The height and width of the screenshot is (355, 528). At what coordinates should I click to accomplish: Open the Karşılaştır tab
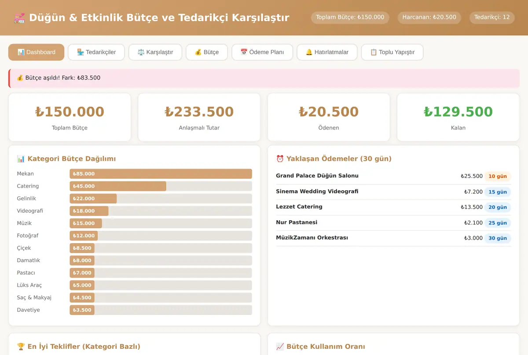coord(155,52)
